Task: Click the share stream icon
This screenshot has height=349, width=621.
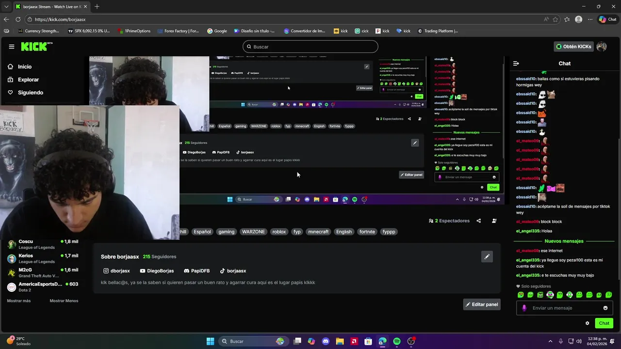Action: [478, 221]
